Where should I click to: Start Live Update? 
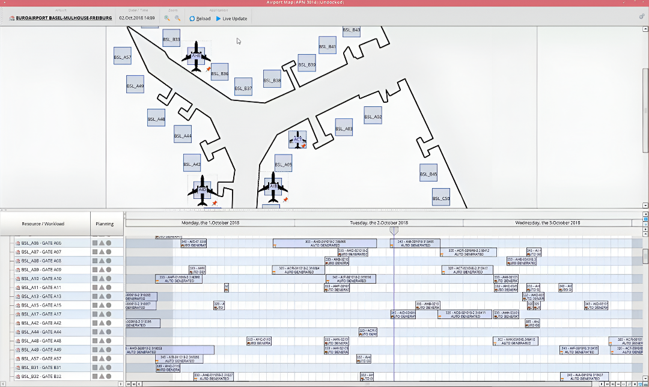coord(231,19)
